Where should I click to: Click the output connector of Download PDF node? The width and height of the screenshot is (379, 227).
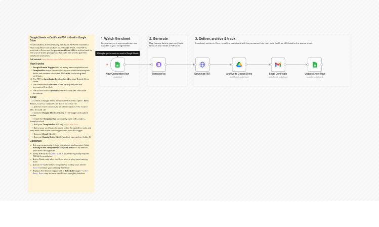209,65
